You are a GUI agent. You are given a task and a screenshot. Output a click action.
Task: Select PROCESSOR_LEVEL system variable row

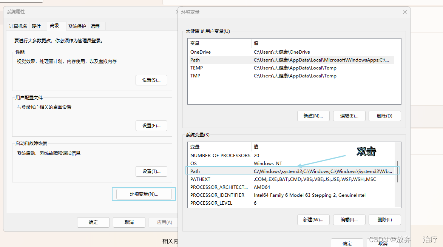pyautogui.click(x=291, y=203)
